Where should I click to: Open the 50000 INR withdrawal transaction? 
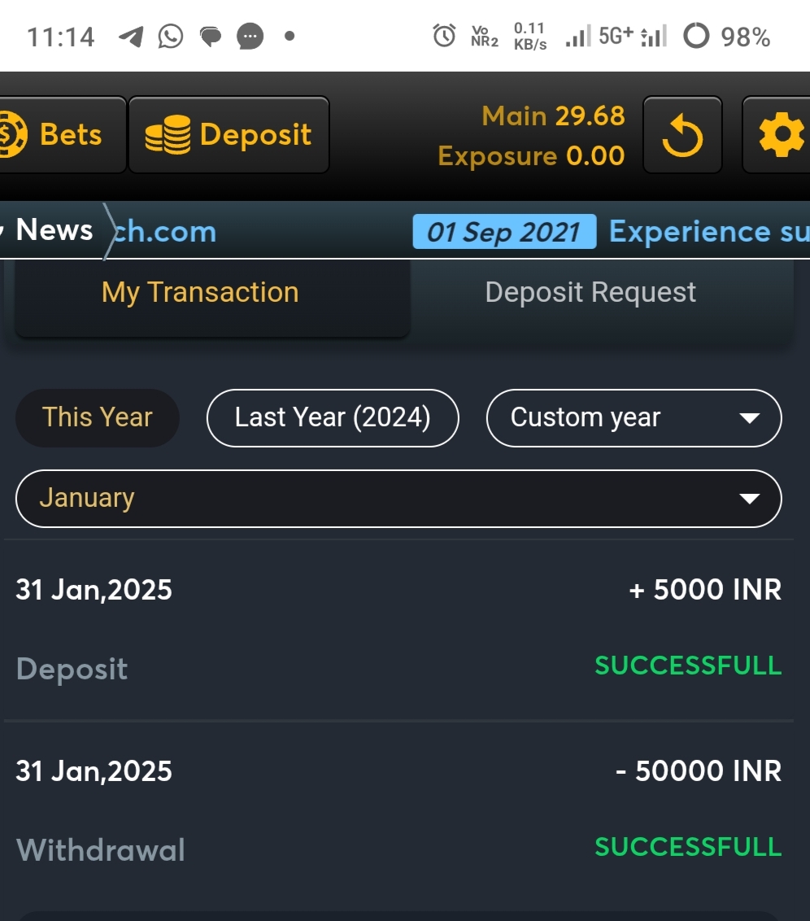tap(398, 810)
